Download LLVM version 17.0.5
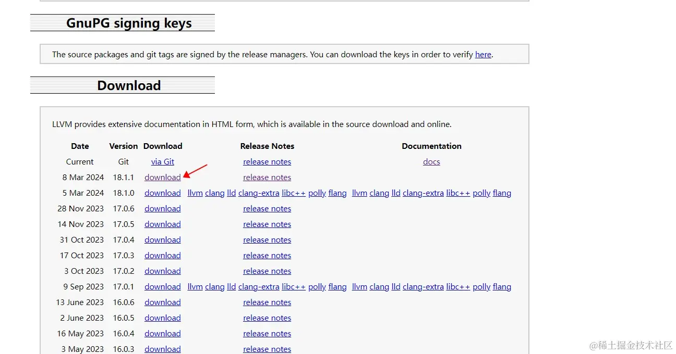 (163, 224)
